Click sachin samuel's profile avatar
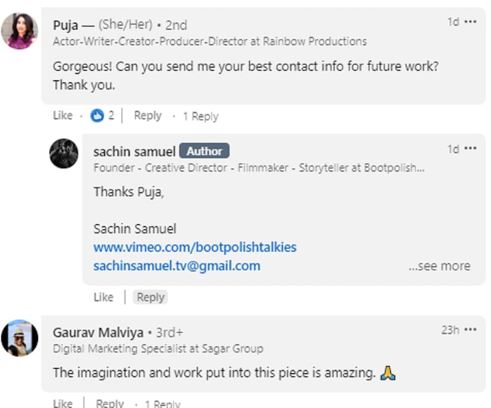 pyautogui.click(x=64, y=154)
